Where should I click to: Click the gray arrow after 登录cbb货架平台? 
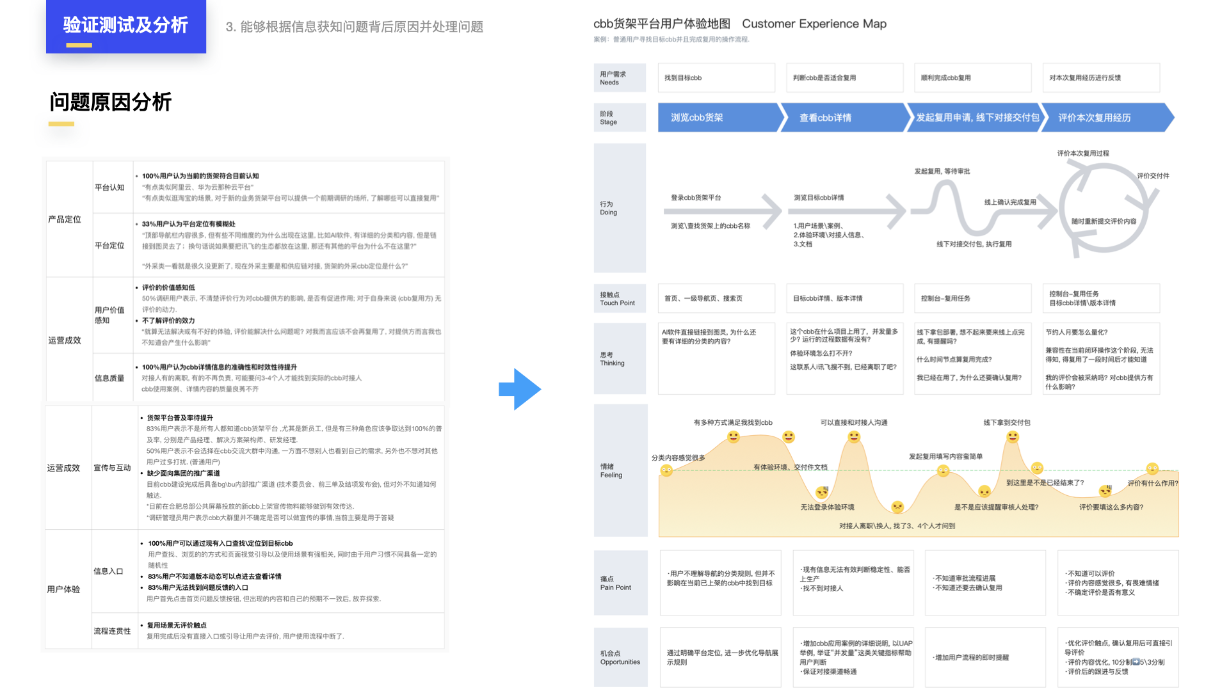click(x=723, y=211)
